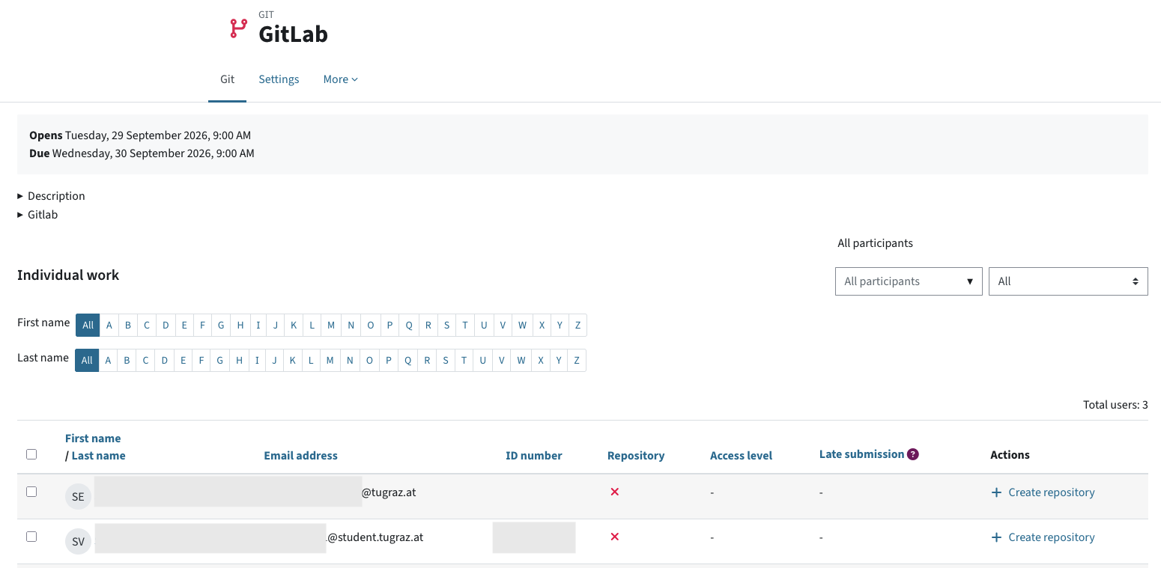Sort table by Repository column
Viewport: 1161px width, 568px height.
coord(636,456)
